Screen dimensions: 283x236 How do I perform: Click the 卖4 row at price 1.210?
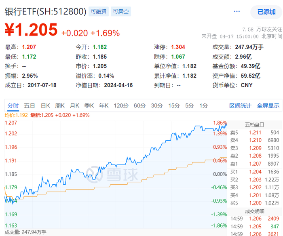[x=254, y=140]
